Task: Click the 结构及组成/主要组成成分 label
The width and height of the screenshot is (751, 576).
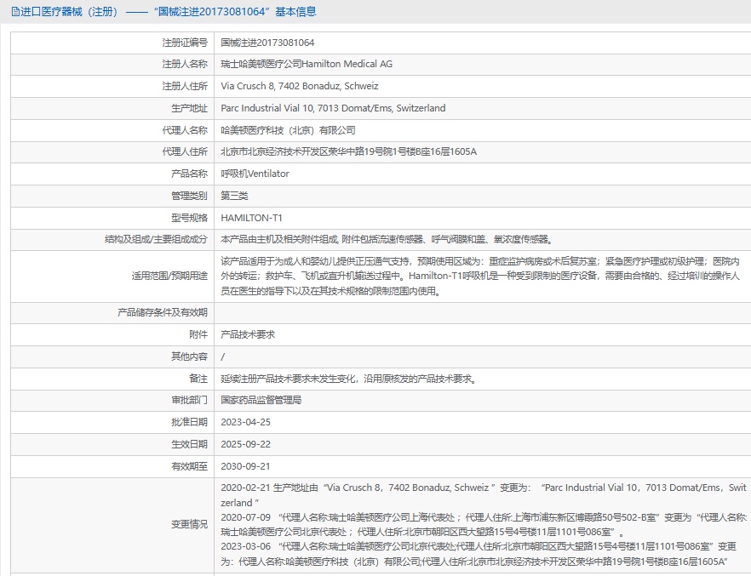Action: click(x=156, y=239)
